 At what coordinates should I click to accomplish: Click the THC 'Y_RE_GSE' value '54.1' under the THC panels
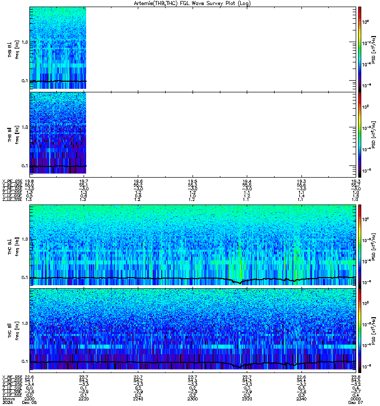click(x=29, y=381)
